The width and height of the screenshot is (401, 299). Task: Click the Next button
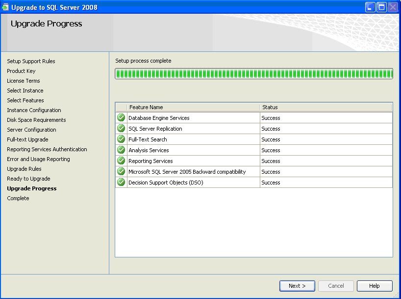coord(297,286)
